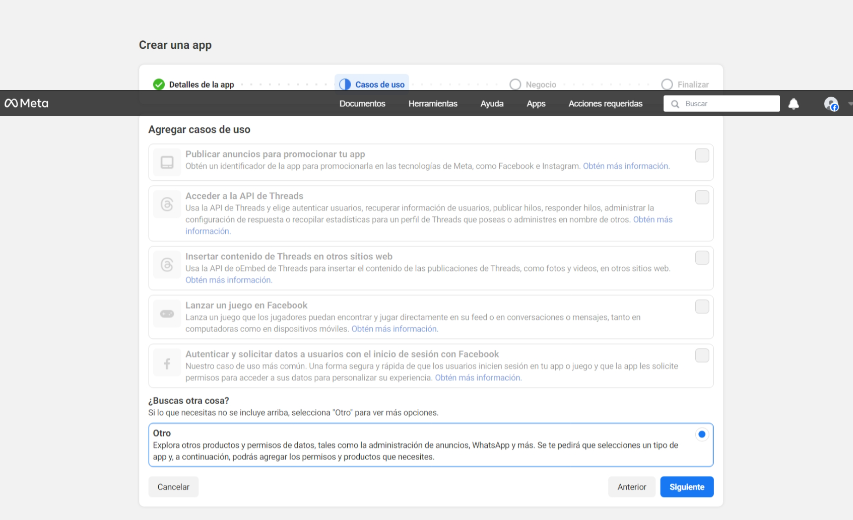Go to the 'Detalles de la app' step

pos(201,85)
